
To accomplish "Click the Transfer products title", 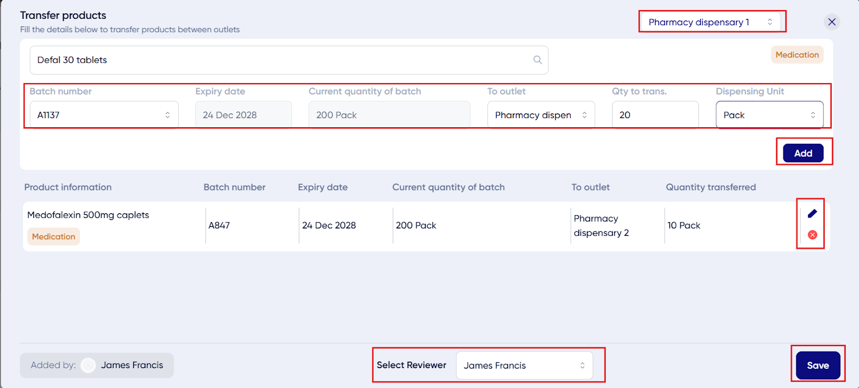I will [x=63, y=16].
